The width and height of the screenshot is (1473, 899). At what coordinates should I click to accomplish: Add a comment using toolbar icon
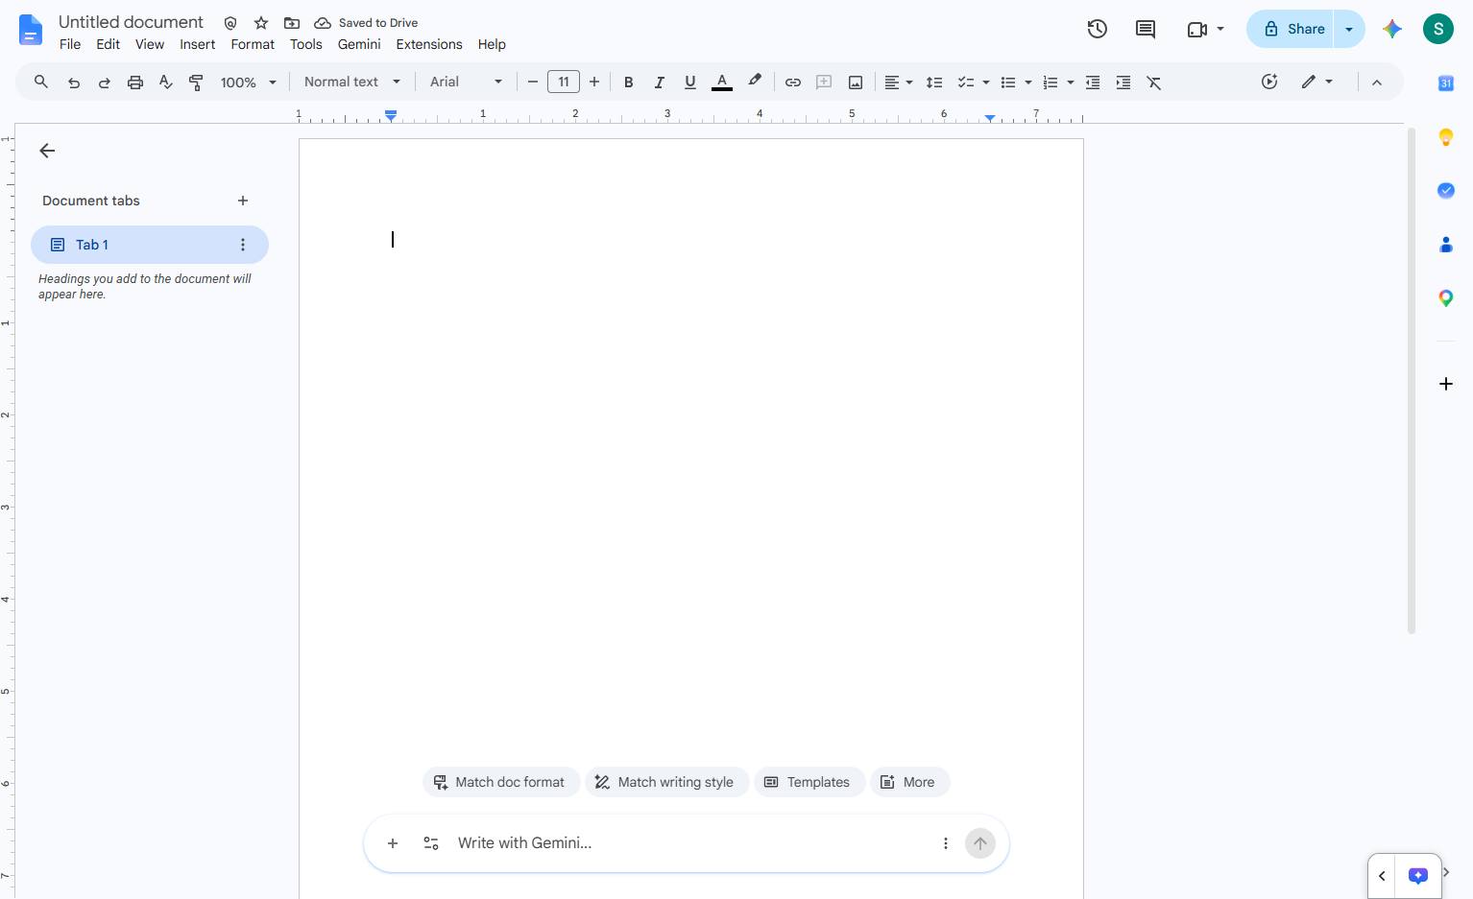coord(824,83)
